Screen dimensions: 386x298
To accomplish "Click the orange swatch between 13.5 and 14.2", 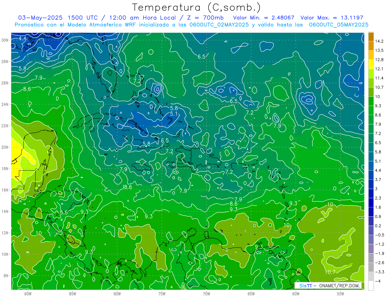I will tap(371, 46).
